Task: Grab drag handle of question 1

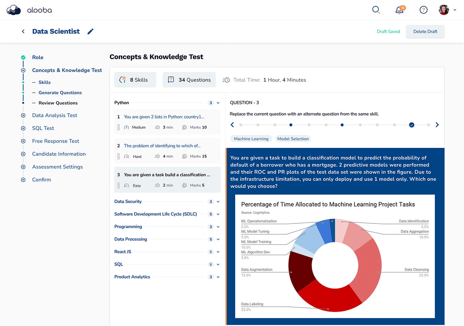Action: (x=119, y=128)
